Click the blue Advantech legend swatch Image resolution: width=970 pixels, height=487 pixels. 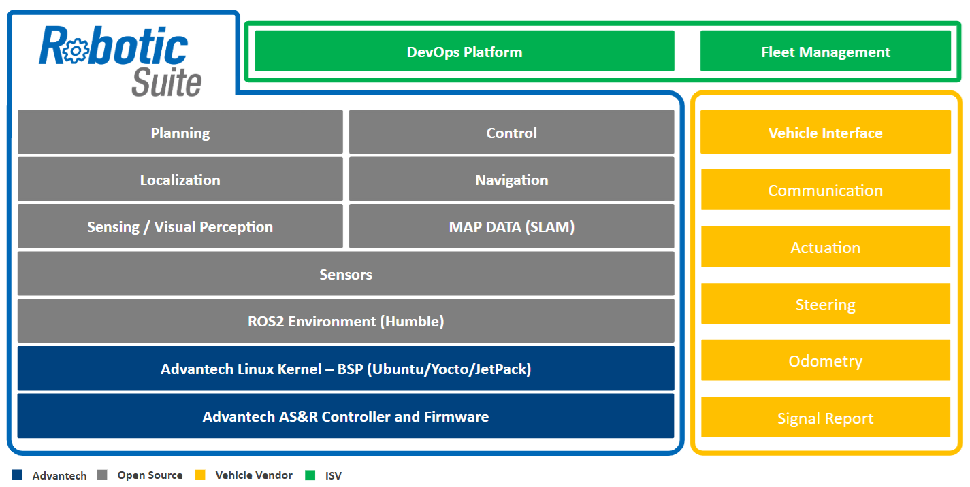pyautogui.click(x=17, y=475)
